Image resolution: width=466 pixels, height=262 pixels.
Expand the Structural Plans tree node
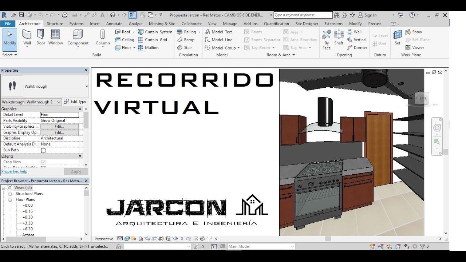coord(10,194)
